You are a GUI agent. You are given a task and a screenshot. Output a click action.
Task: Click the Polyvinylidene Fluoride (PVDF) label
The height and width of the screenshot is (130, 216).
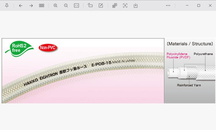pyautogui.click(x=178, y=56)
